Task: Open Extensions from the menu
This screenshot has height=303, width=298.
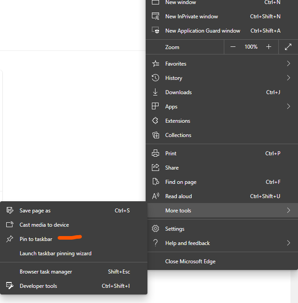Action: pyautogui.click(x=222, y=121)
